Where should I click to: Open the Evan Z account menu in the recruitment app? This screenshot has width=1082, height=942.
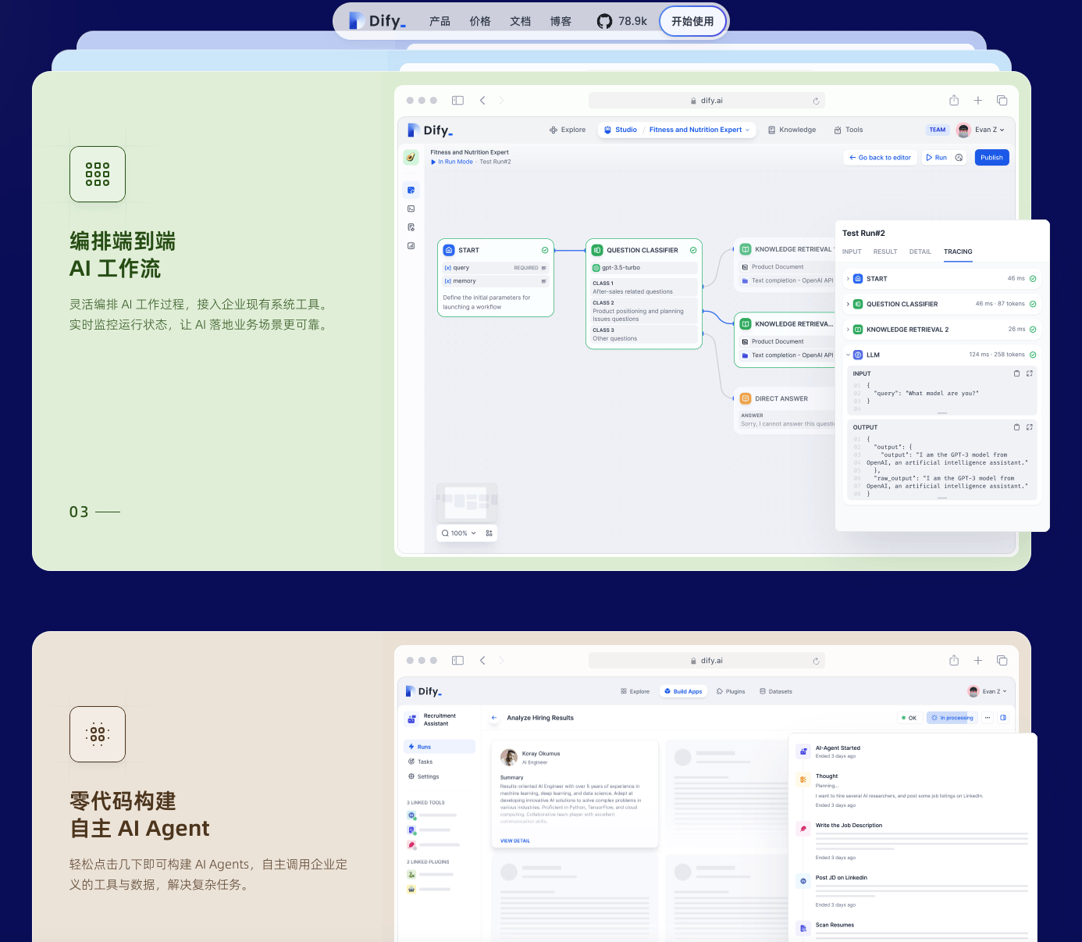[x=988, y=691]
